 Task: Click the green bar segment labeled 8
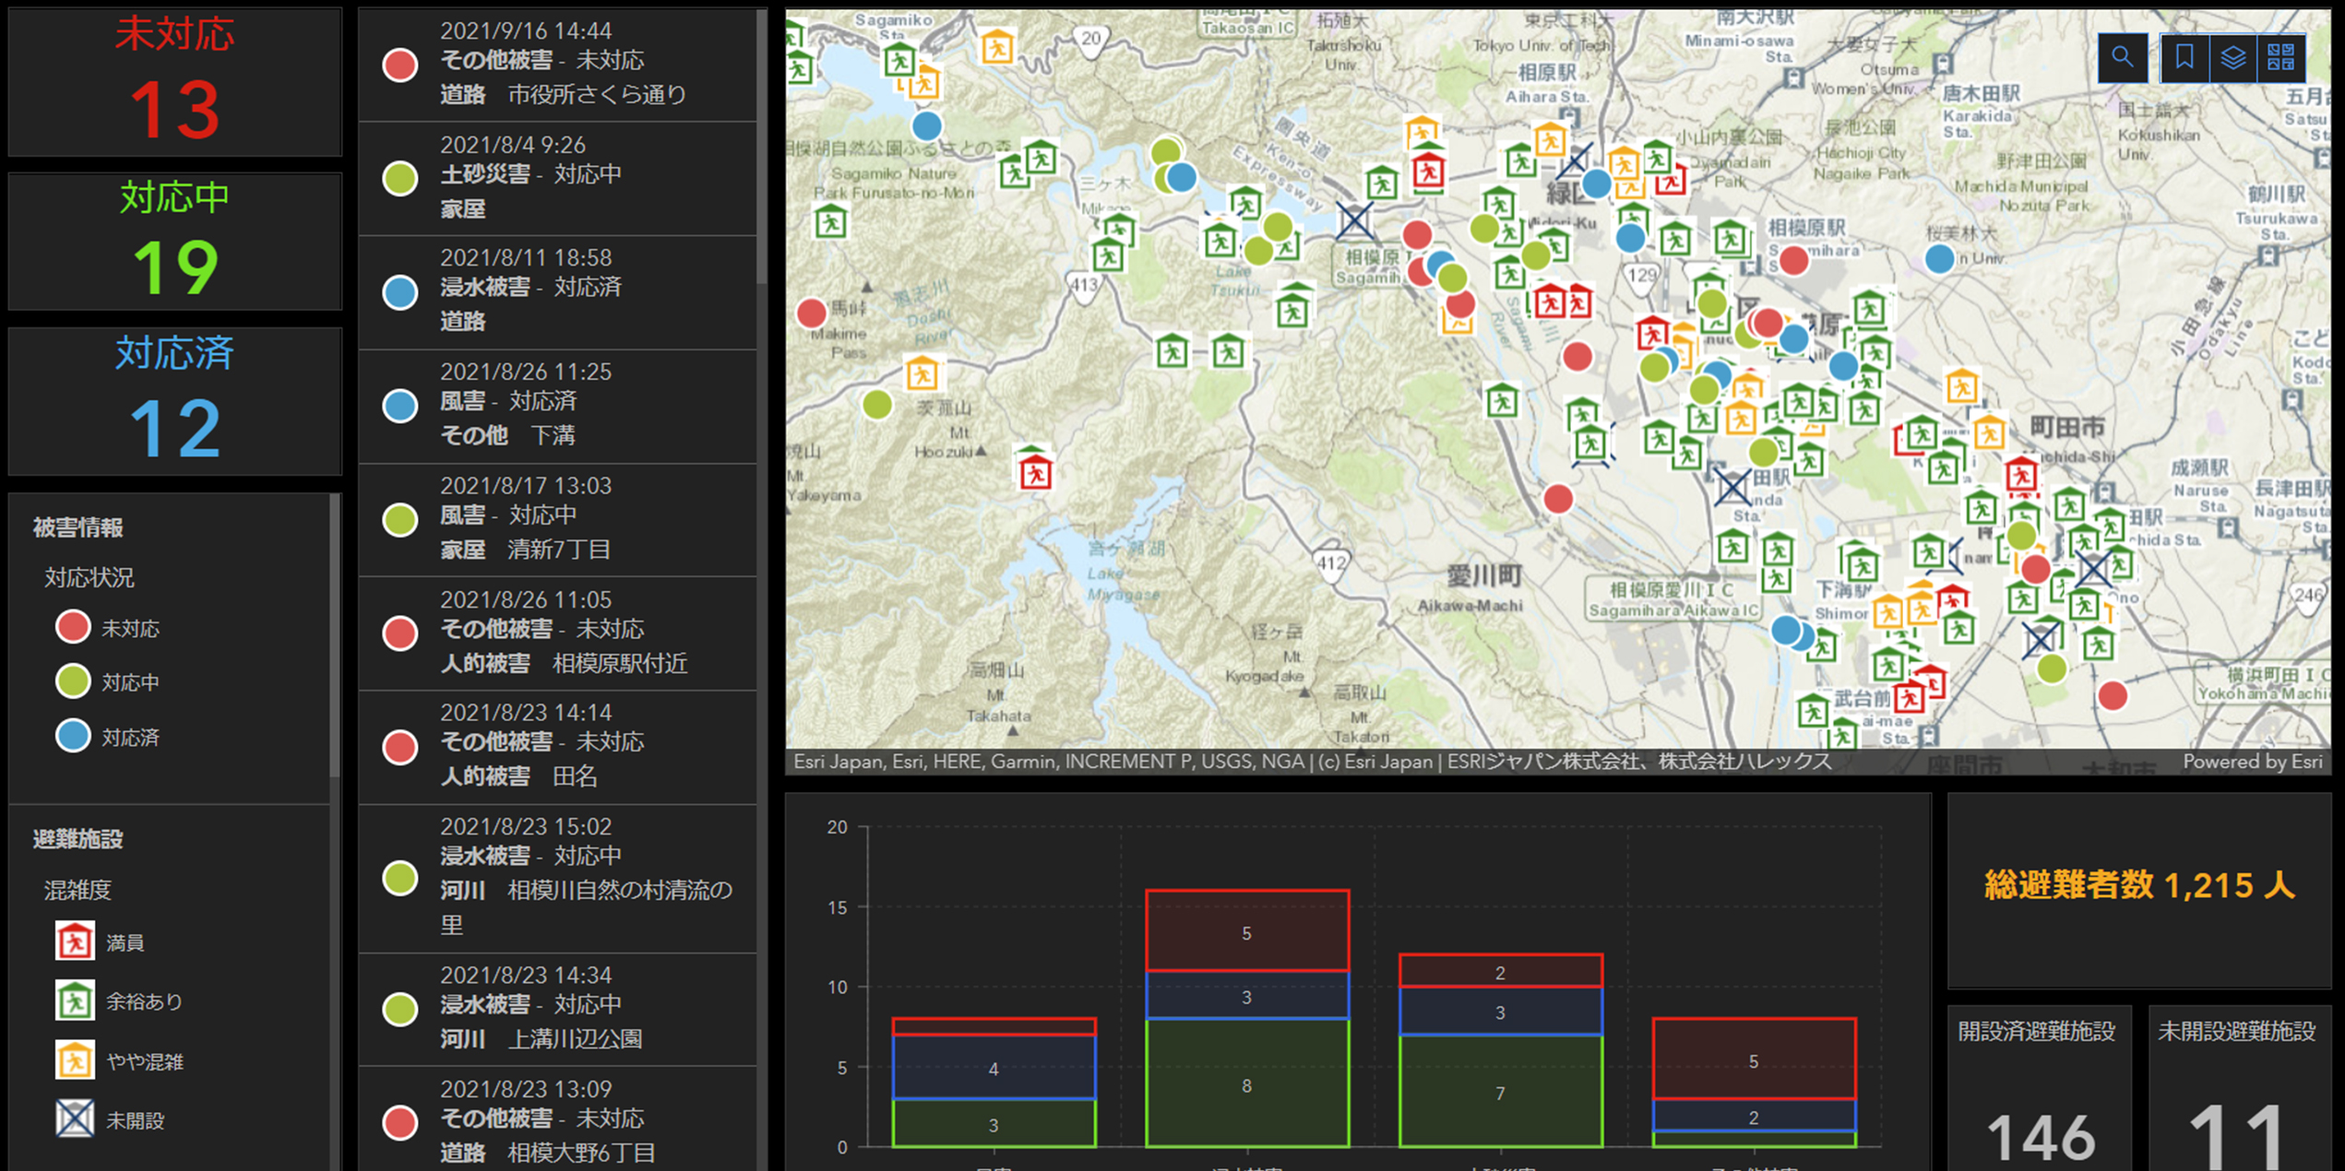pos(1246,1084)
